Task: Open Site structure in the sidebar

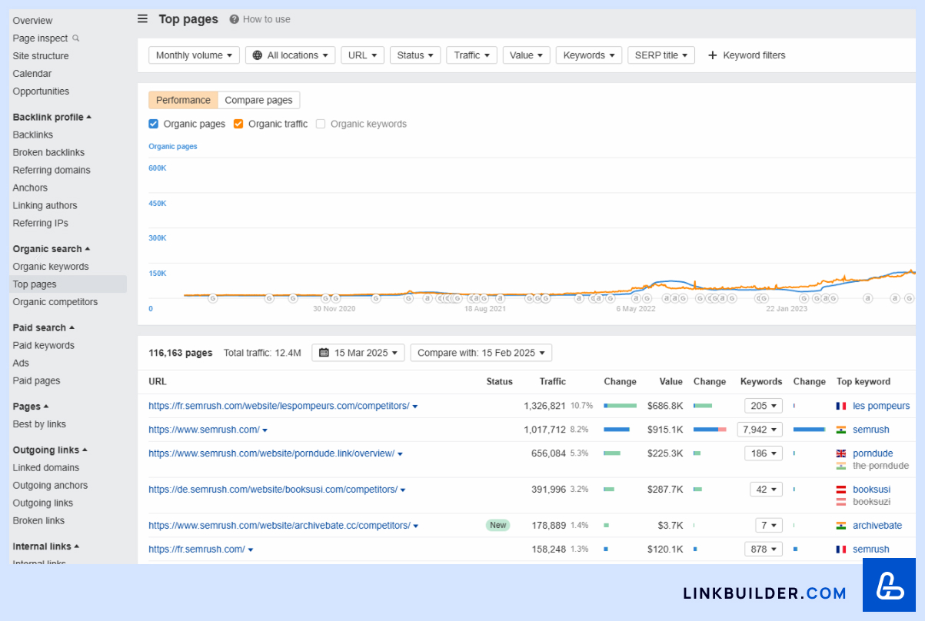Action: pos(41,56)
